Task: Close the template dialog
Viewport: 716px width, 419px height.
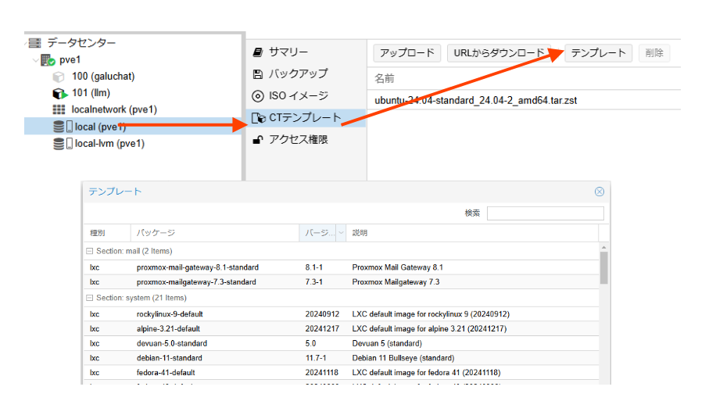Action: (600, 192)
